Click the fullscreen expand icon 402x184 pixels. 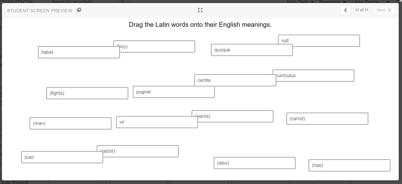tap(200, 10)
